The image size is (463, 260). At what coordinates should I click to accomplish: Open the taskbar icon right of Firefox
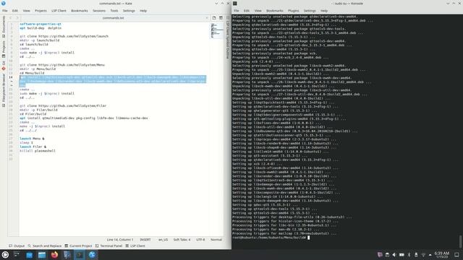click(67, 255)
